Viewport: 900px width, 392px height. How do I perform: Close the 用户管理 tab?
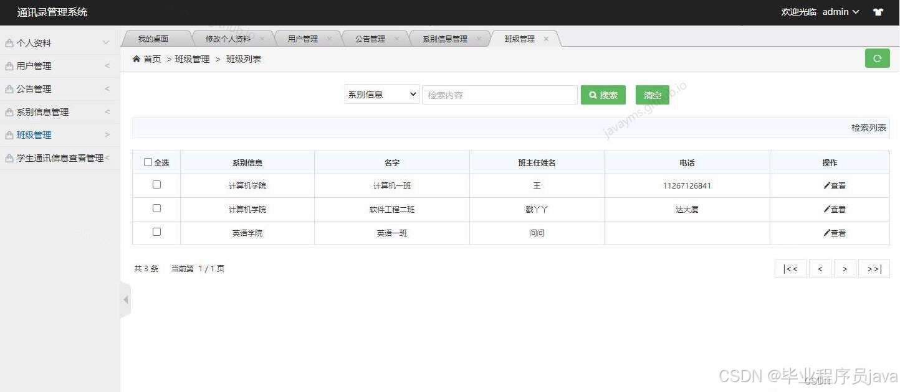[x=329, y=39]
